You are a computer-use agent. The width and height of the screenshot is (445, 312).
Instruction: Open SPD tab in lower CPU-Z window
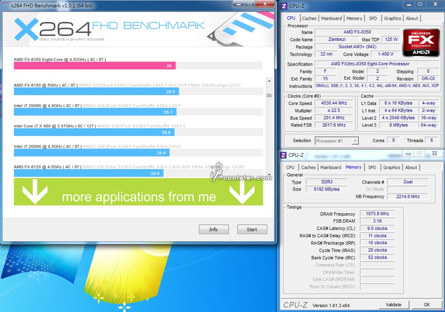tap(372, 167)
